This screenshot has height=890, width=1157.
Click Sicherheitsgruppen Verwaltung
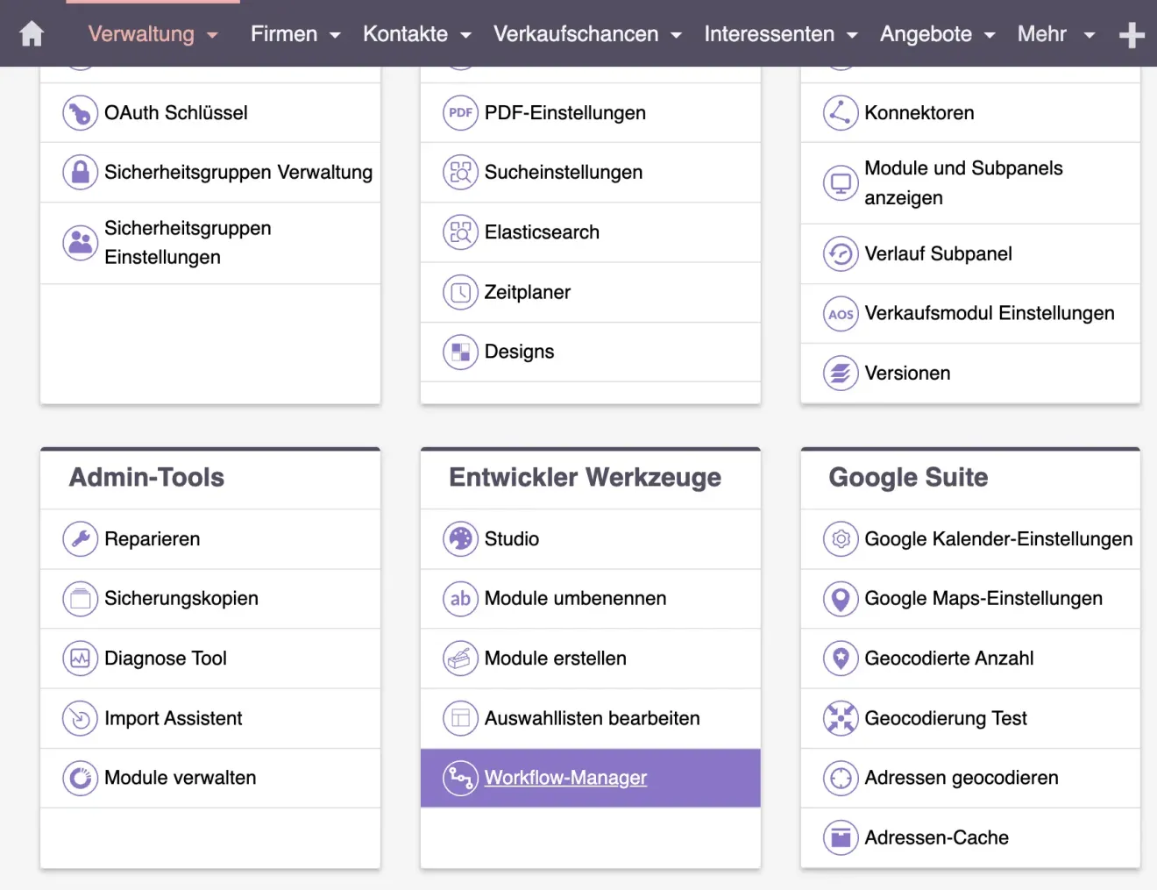[238, 172]
